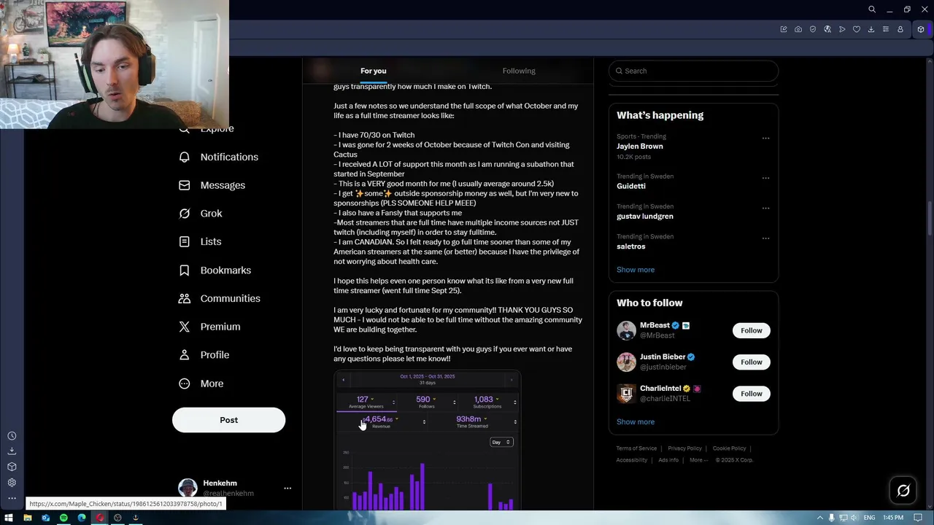Click the heart bookmark icon in toolbar

857,29
